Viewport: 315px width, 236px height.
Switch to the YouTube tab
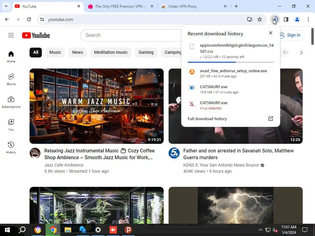pos(48,6)
